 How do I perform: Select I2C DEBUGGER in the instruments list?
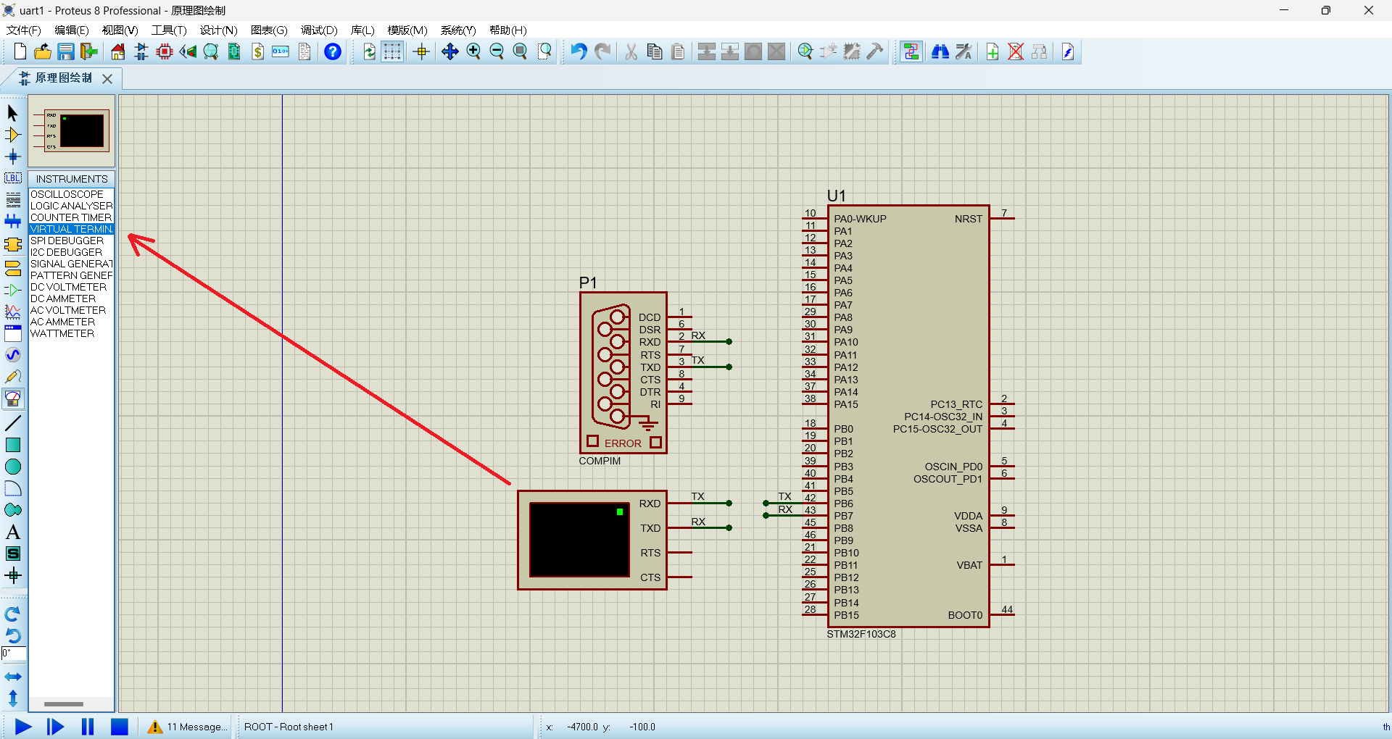(x=71, y=252)
